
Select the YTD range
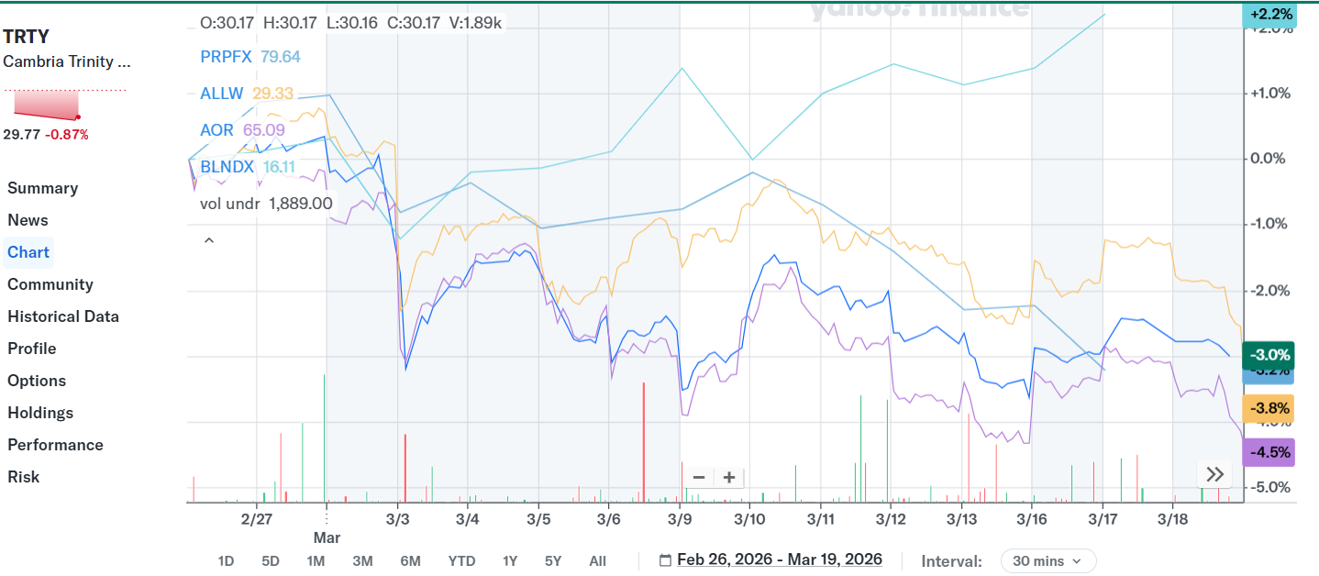[461, 560]
